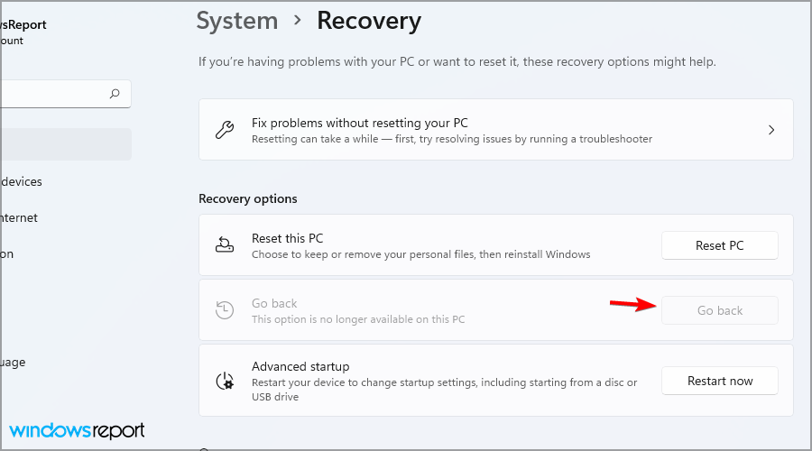Select the highlighted sidebar item
Image resolution: width=812 pixels, height=451 pixels.
[65, 144]
